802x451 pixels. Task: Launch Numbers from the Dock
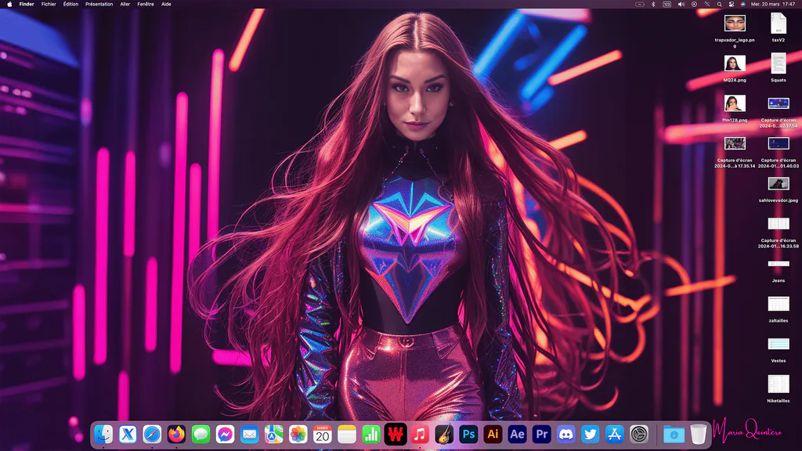coord(370,434)
